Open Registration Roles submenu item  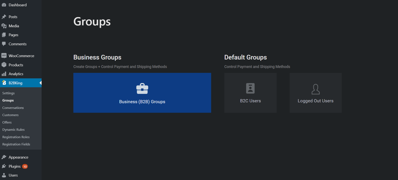tap(16, 137)
